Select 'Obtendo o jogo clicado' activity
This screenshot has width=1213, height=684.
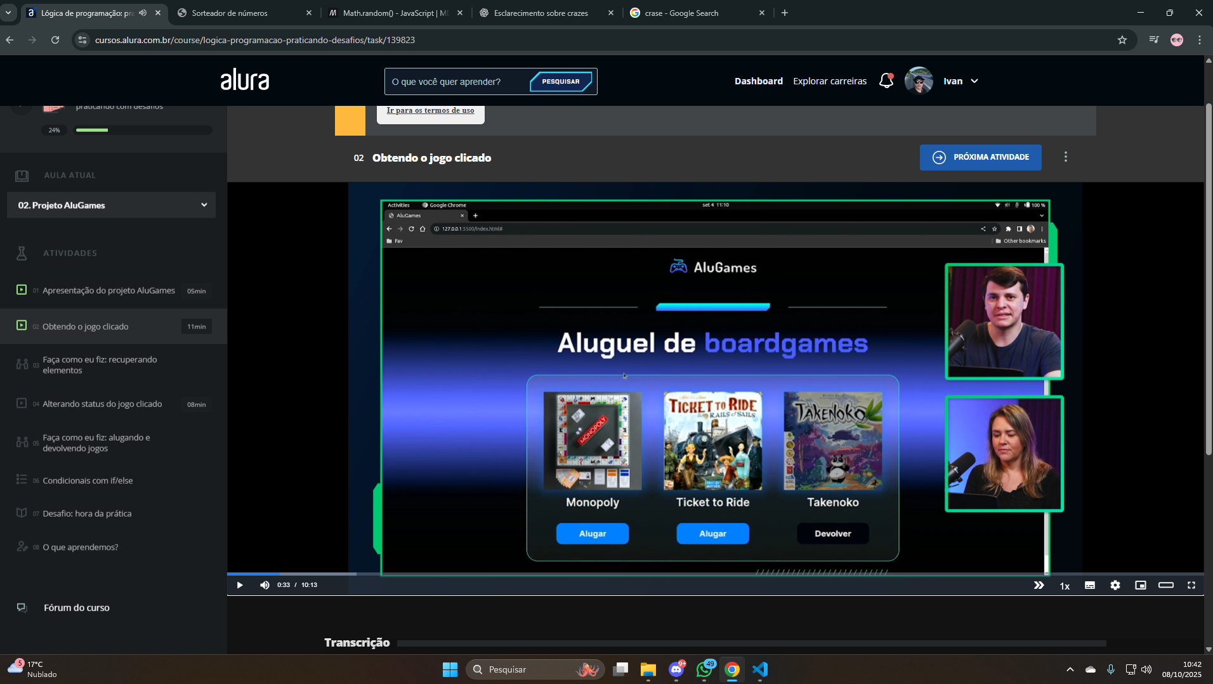click(x=85, y=326)
